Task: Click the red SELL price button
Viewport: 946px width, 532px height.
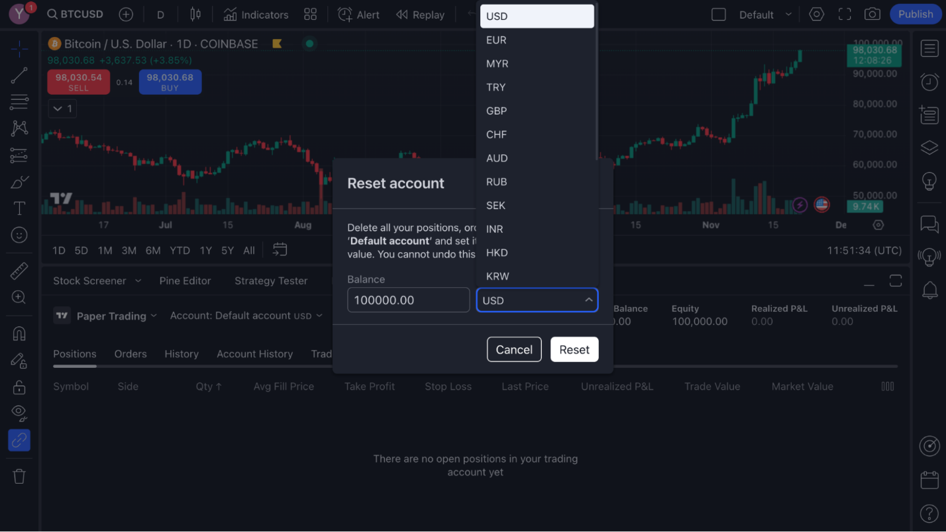Action: pyautogui.click(x=78, y=82)
